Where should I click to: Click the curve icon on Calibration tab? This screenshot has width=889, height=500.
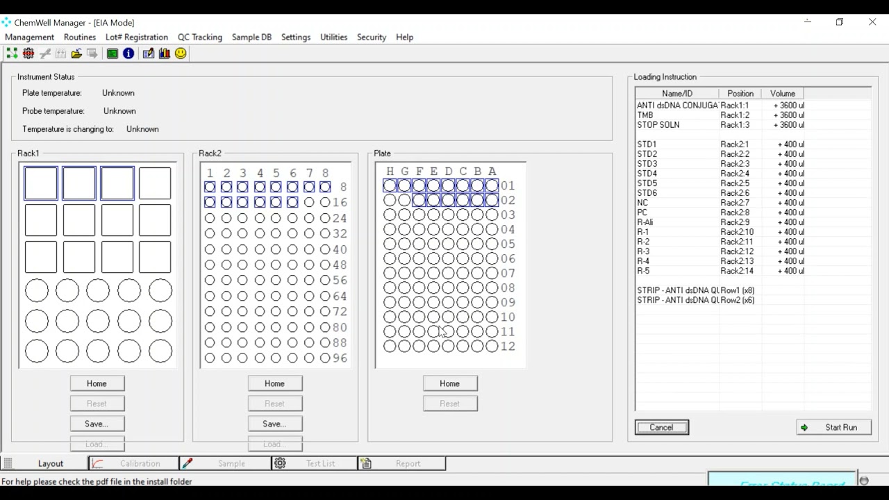coord(97,463)
